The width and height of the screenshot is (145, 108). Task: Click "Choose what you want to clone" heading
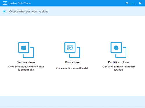tap(29, 12)
